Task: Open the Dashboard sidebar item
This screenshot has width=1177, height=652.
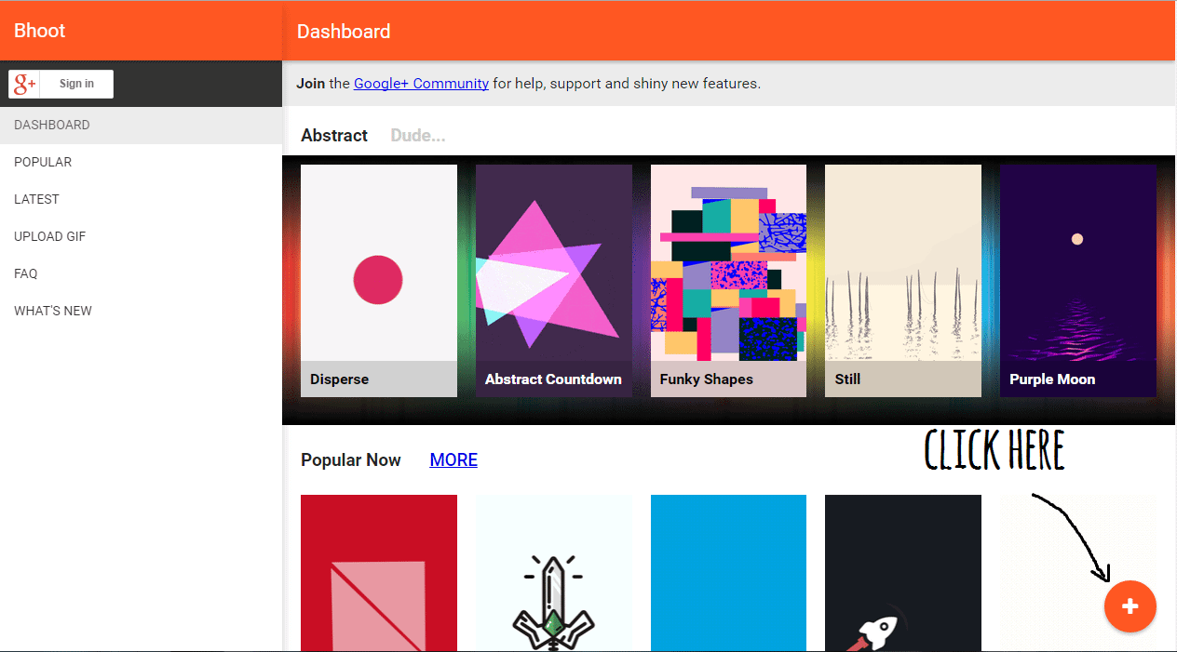Action: [52, 125]
